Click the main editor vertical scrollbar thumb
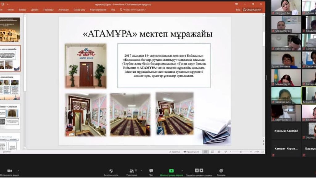 (264, 38)
